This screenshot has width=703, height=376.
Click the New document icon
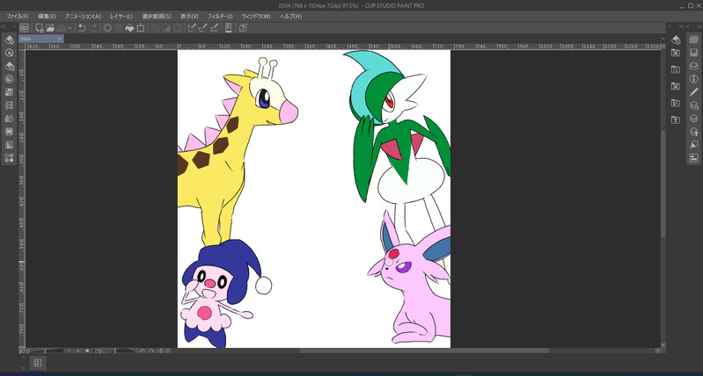(40, 28)
